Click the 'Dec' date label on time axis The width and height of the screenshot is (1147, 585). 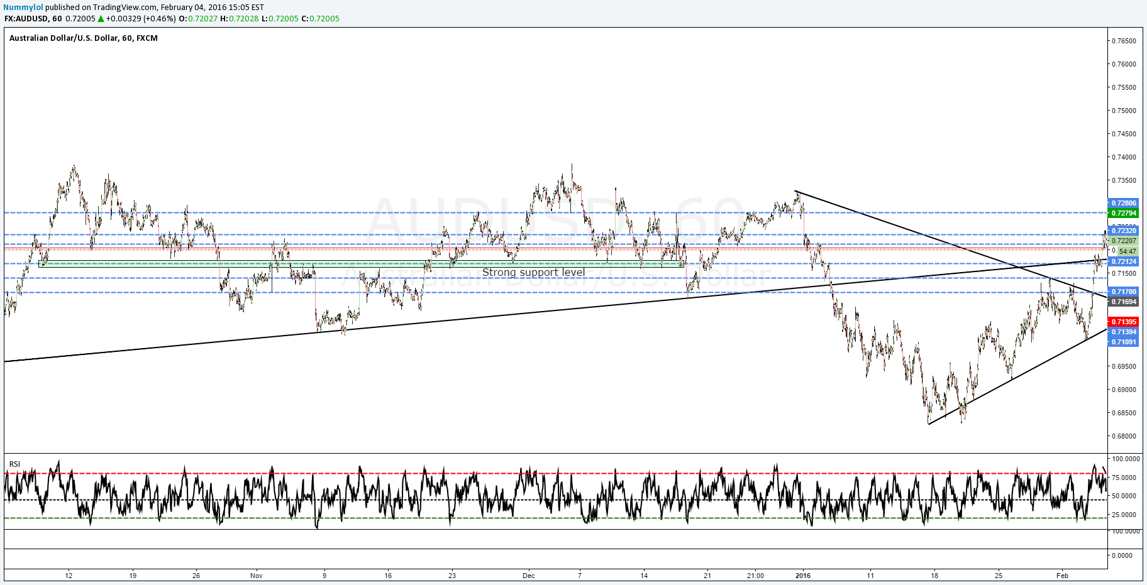pyautogui.click(x=529, y=575)
